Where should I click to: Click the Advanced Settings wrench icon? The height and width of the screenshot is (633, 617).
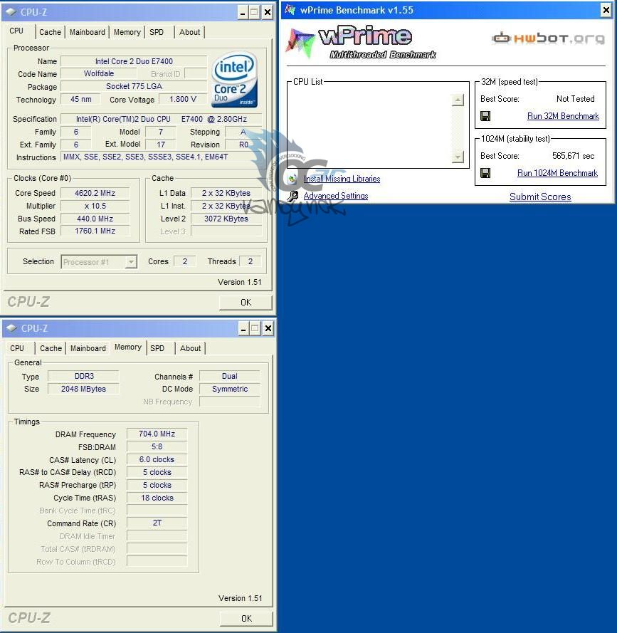292,197
